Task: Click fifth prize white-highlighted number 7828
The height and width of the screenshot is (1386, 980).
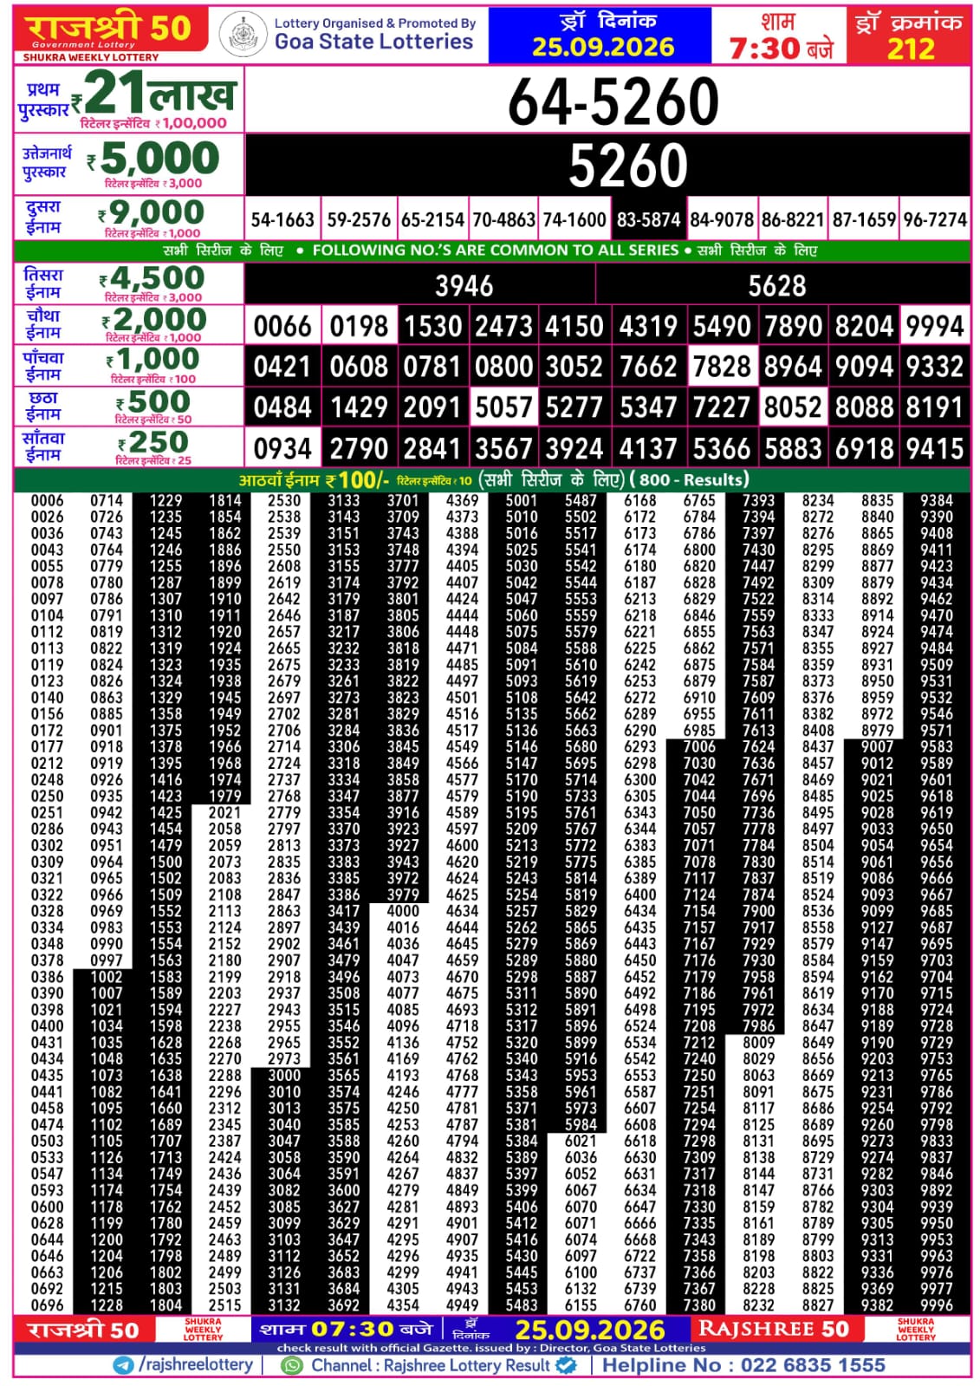Action: (x=722, y=367)
